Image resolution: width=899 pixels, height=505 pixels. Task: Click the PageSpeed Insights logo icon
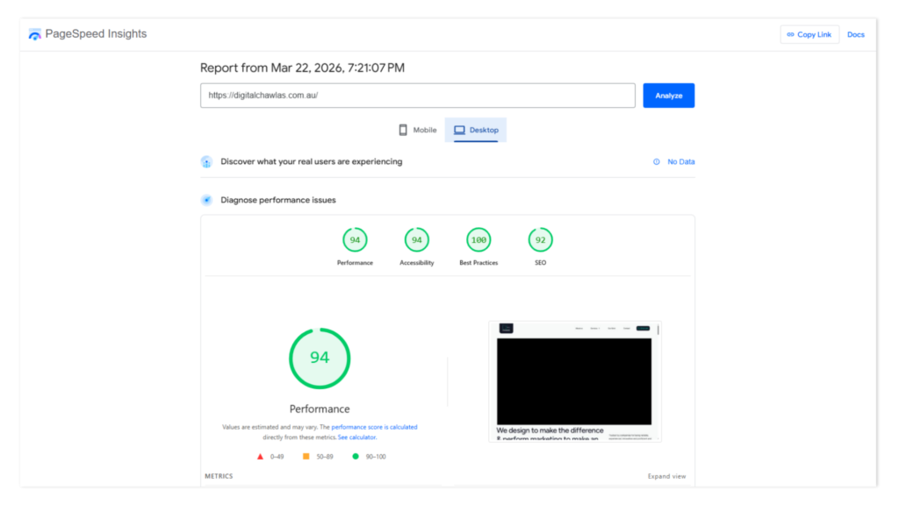[35, 34]
